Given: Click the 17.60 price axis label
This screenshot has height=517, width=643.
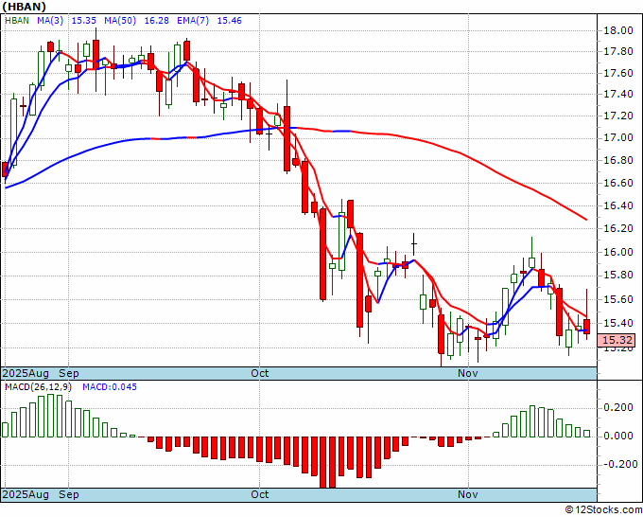Looking at the screenshot, I should tap(617, 74).
